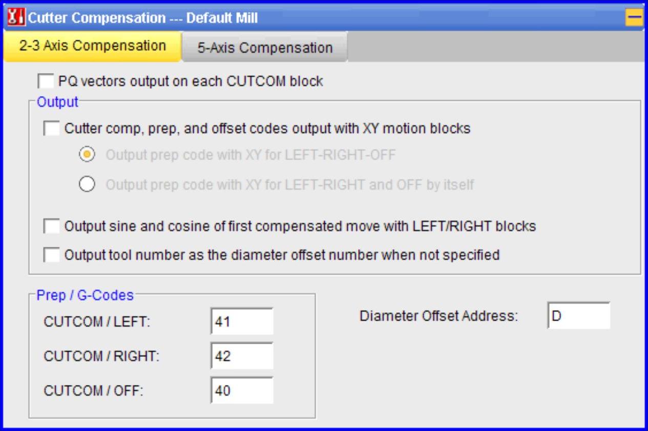Click the Diameter Offset Address label
Viewport: 648px width, 431px height.
click(439, 316)
